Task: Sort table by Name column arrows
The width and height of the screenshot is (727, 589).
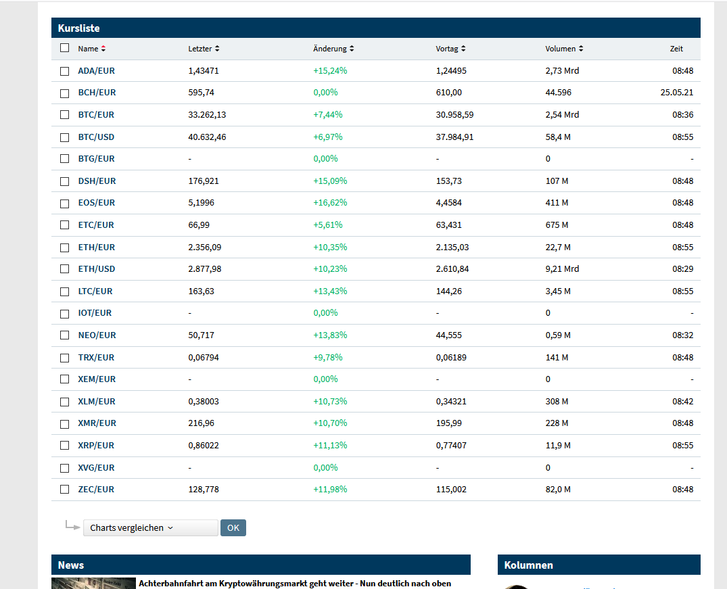Action: 103,49
